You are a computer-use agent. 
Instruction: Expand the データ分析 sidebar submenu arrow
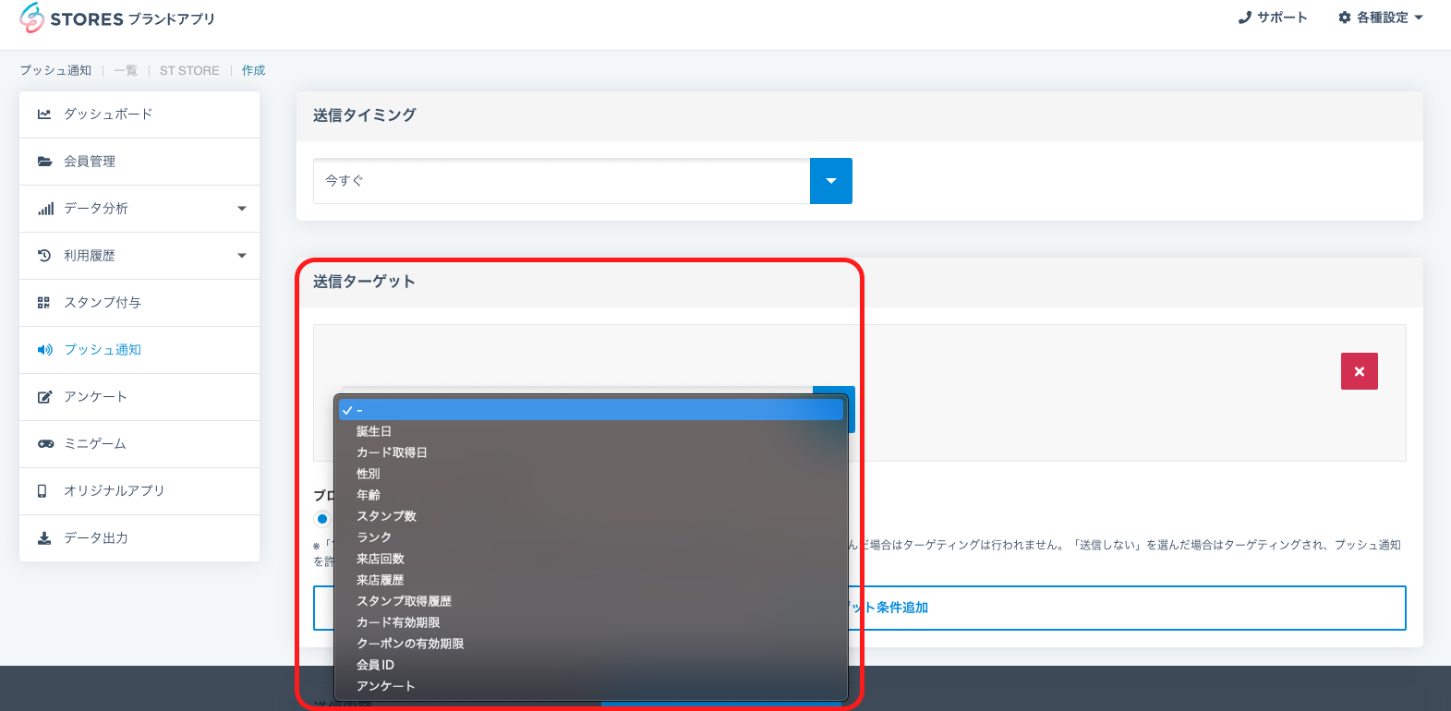coord(242,209)
